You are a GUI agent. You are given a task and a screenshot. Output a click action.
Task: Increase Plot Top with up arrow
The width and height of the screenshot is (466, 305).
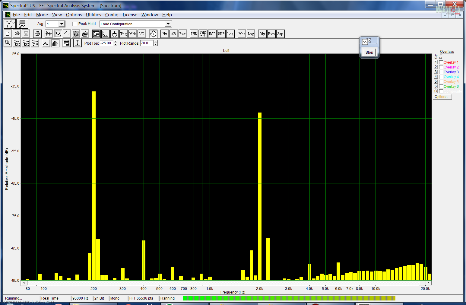coord(116,42)
